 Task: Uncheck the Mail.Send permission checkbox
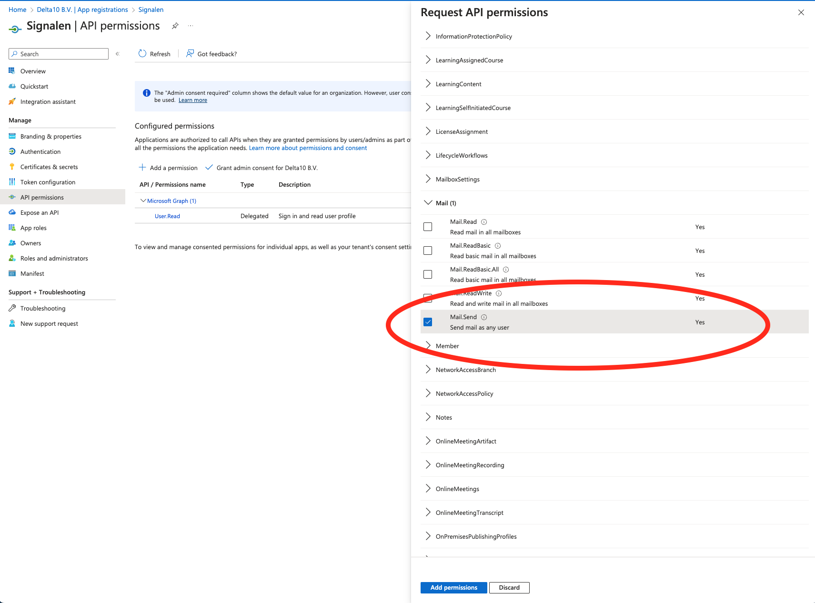[x=428, y=322]
